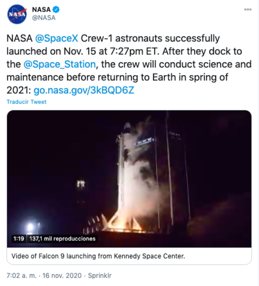Click the rocket in the video thumbnail
This screenshot has width=259, height=286.
[x=124, y=166]
